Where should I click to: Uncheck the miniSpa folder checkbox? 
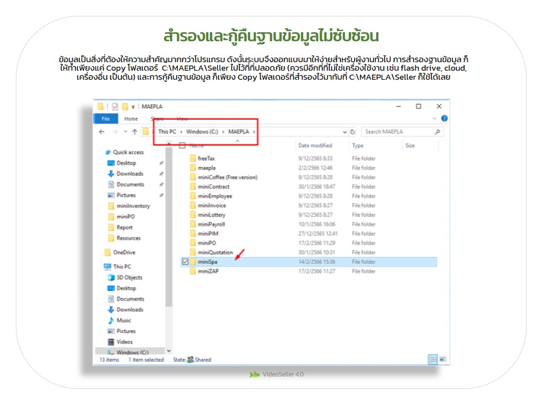tap(185, 262)
